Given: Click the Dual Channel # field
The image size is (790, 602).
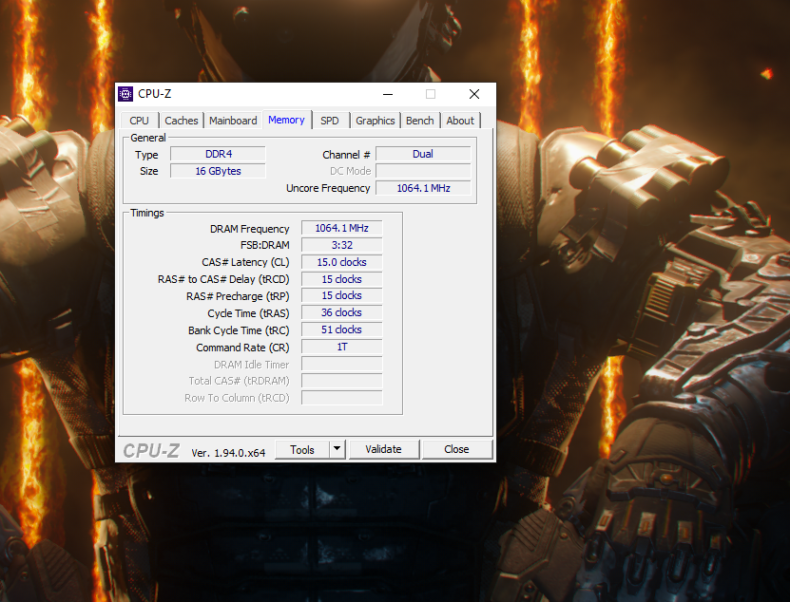Looking at the screenshot, I should [x=423, y=153].
